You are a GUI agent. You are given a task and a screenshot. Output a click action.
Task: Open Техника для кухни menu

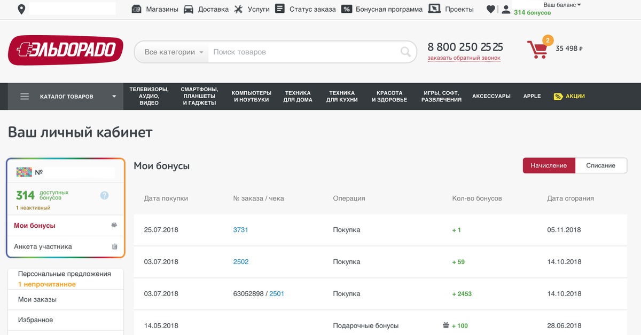(342, 97)
